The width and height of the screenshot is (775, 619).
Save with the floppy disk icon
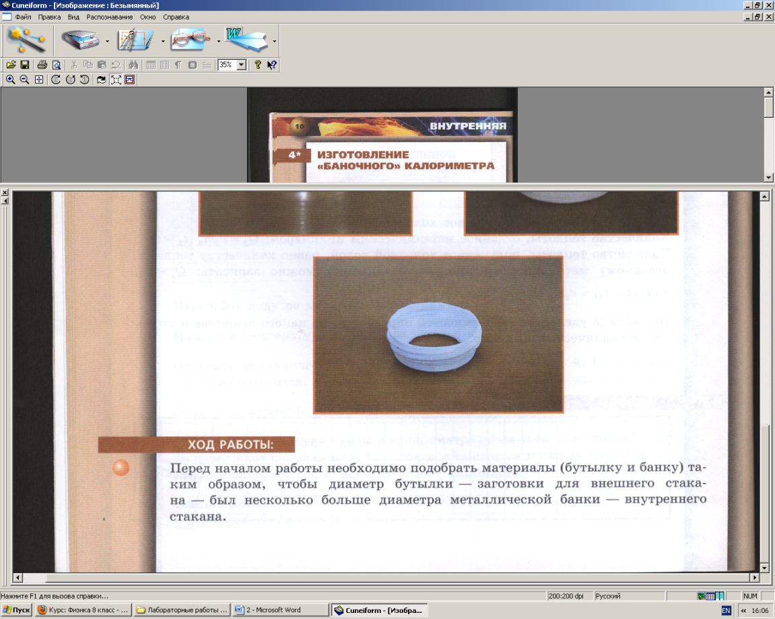coord(25,65)
